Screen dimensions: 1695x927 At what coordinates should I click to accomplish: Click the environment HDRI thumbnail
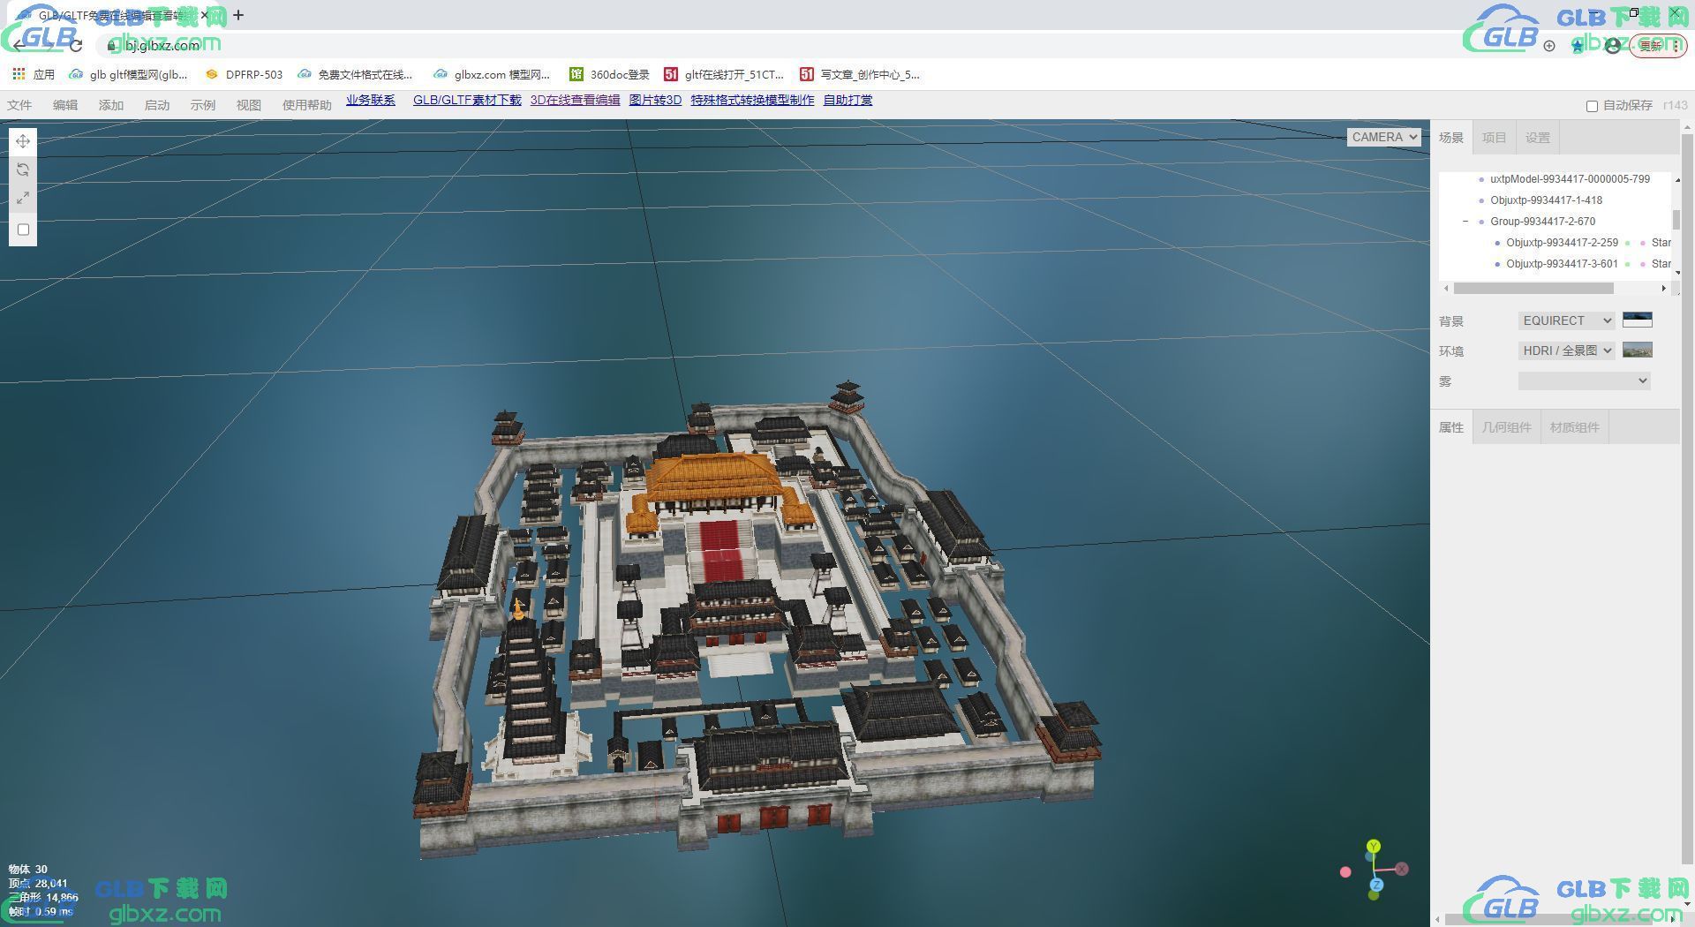pos(1638,350)
